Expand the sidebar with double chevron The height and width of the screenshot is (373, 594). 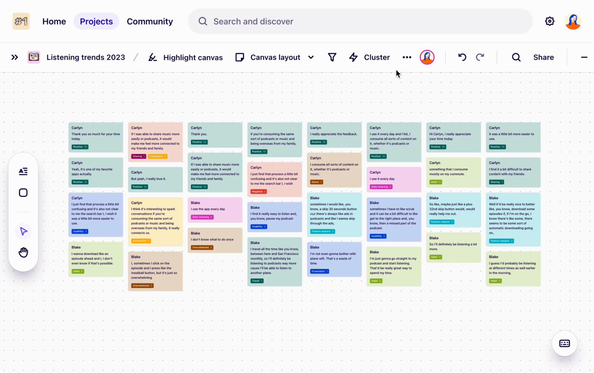tap(15, 57)
